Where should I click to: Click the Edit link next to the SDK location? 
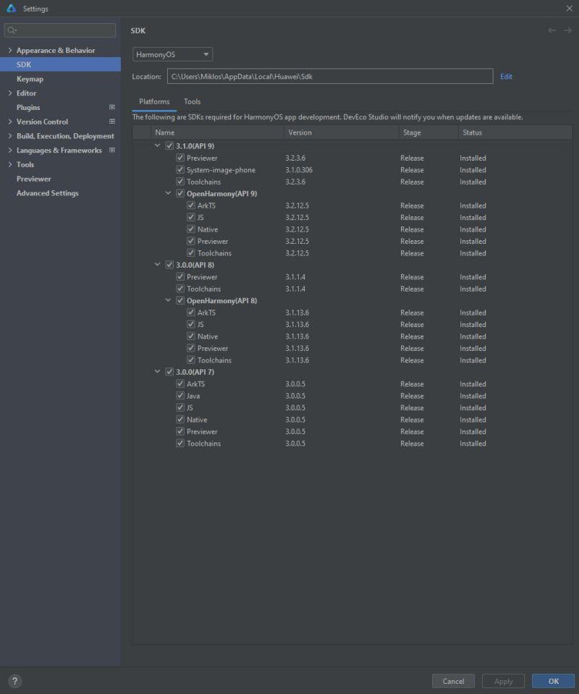click(505, 76)
